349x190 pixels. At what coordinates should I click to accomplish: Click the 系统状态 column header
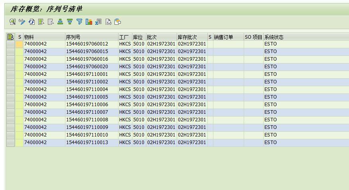point(306,37)
